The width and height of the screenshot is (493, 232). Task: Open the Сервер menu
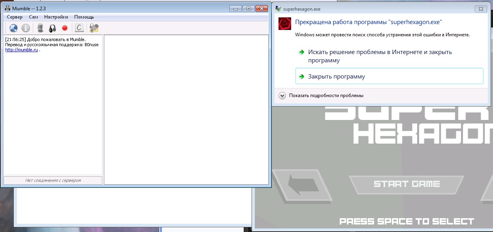tap(15, 17)
